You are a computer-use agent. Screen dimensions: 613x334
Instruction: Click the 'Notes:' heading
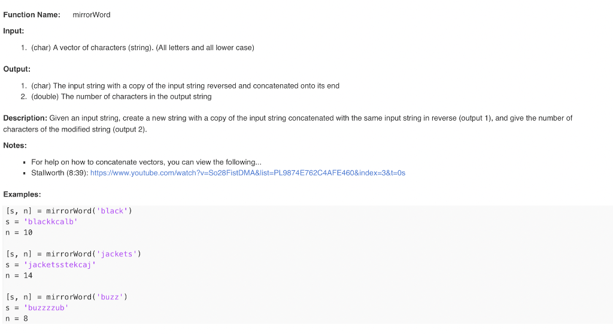tap(15, 146)
